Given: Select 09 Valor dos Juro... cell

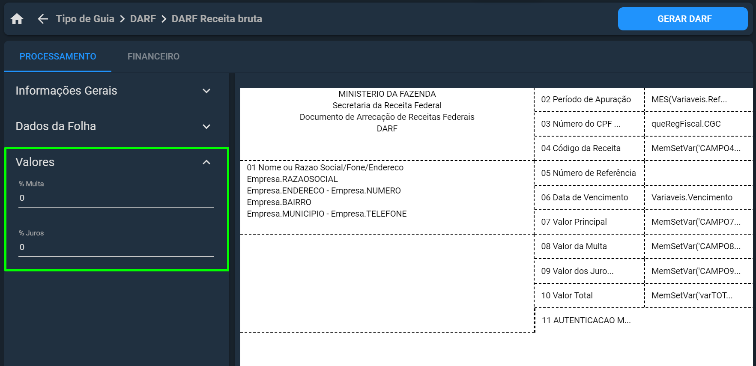Looking at the screenshot, I should pyautogui.click(x=589, y=271).
